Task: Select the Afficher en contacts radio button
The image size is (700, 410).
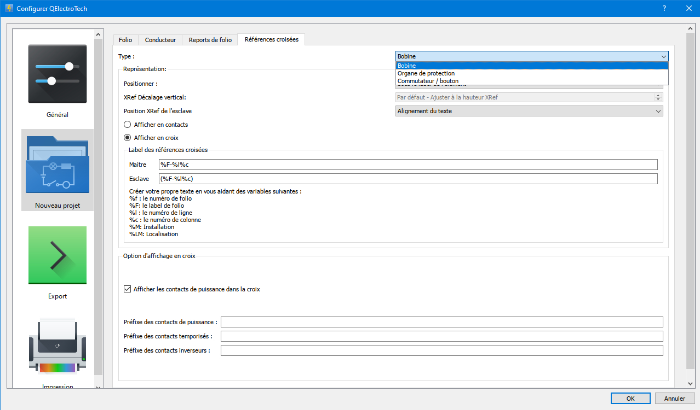Action: pyautogui.click(x=128, y=125)
